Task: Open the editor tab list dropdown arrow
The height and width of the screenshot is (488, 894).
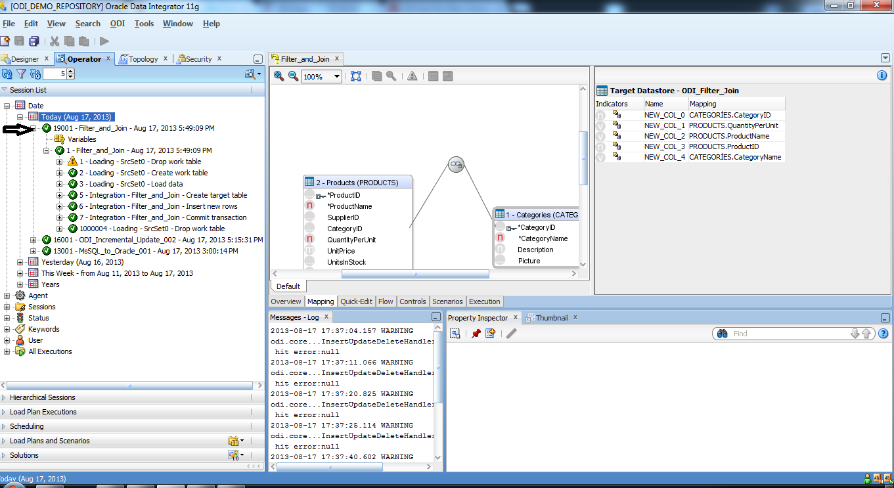Action: 885,58
